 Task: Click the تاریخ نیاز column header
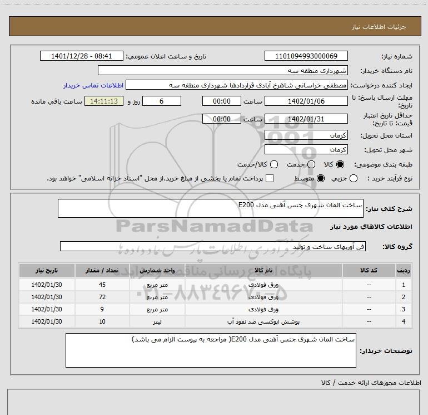tap(47, 270)
